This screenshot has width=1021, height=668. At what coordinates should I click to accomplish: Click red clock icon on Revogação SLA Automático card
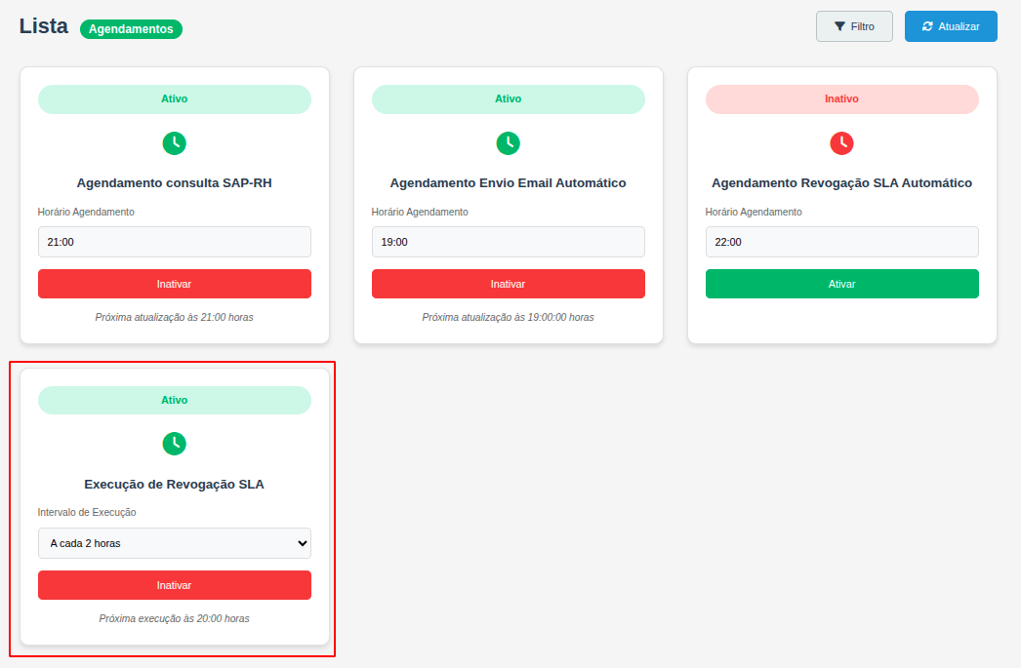(841, 143)
